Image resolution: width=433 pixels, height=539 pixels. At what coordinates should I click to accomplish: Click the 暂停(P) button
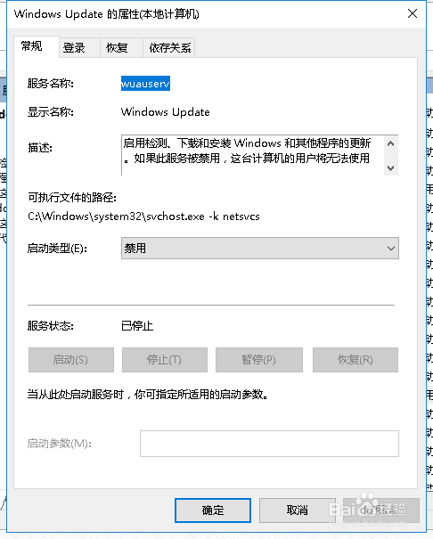click(259, 360)
